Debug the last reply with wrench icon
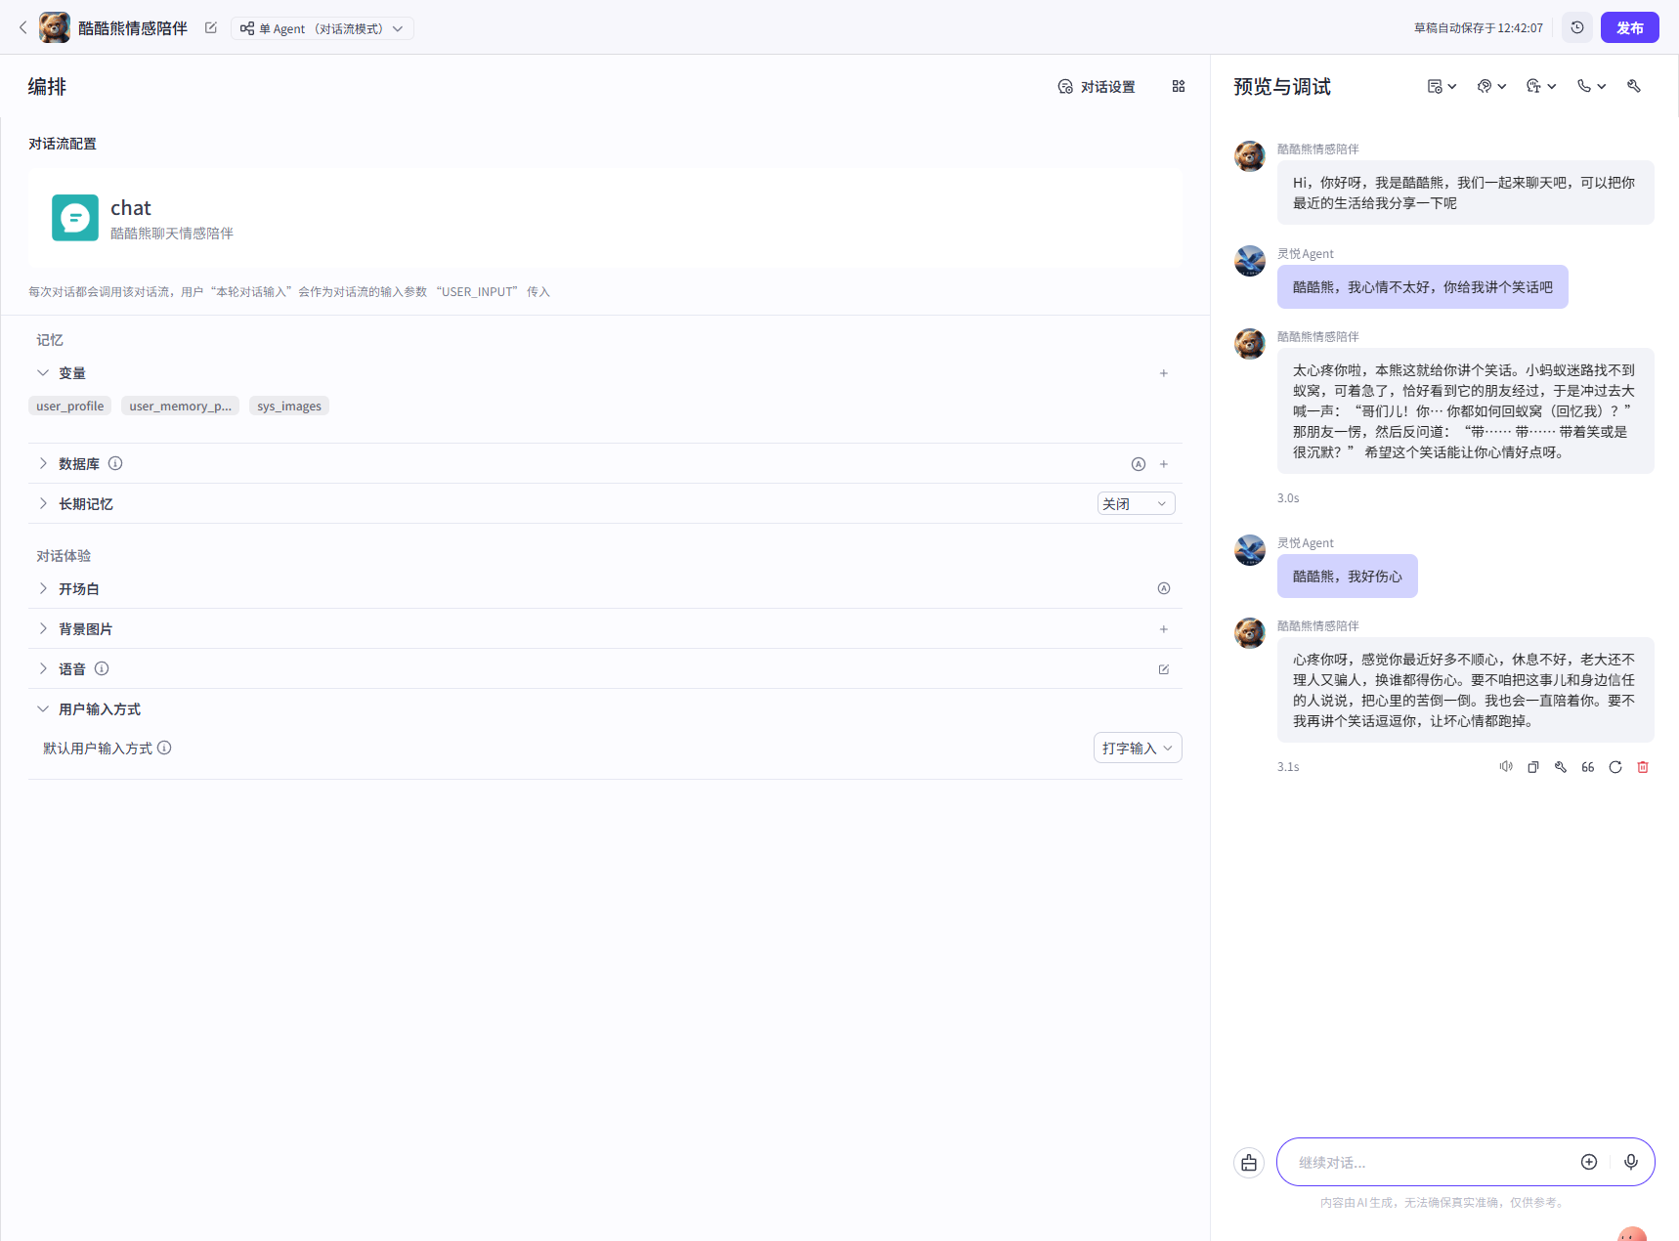1679x1241 pixels. 1561,767
